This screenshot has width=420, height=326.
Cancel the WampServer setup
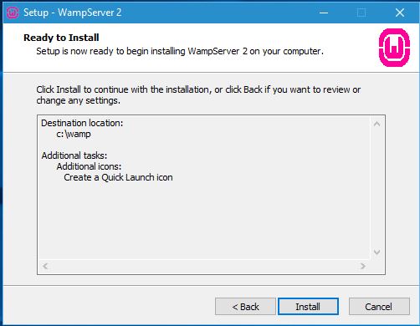[x=379, y=307]
